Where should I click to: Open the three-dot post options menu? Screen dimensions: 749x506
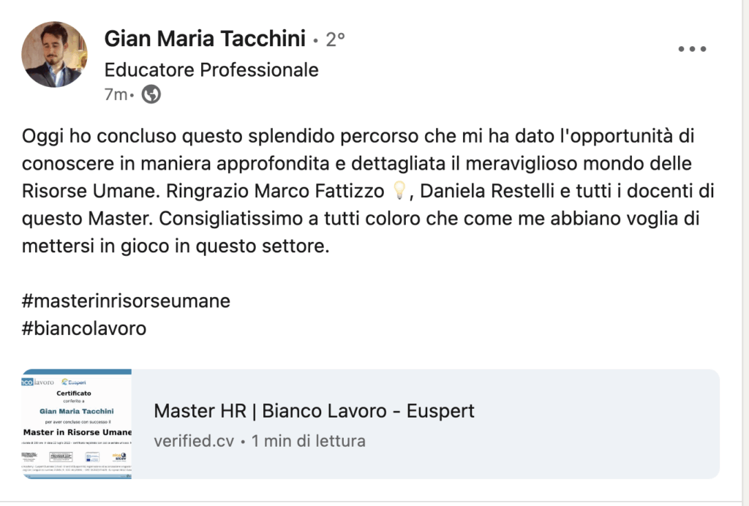(692, 49)
